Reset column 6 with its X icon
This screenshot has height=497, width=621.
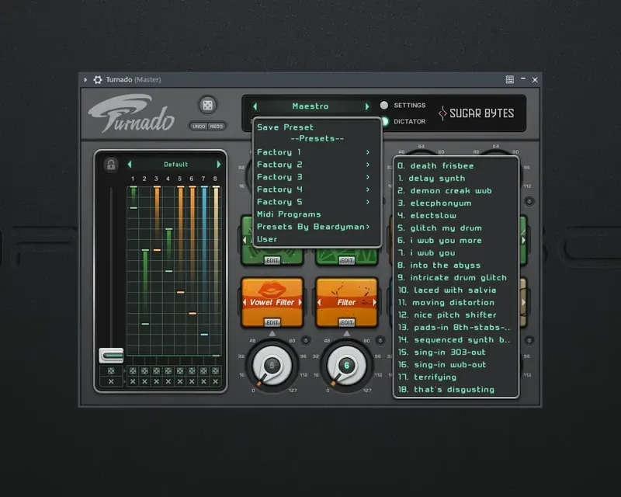point(192,381)
